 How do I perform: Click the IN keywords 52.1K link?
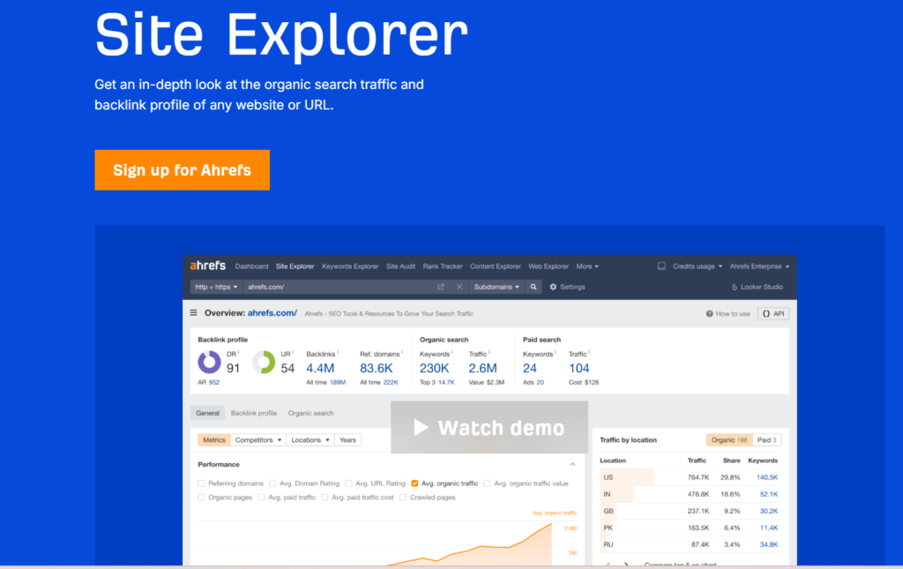769,494
